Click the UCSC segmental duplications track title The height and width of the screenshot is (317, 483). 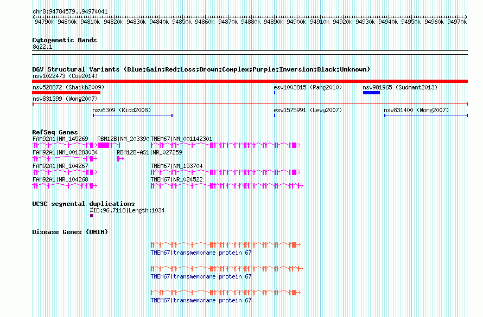tap(84, 204)
